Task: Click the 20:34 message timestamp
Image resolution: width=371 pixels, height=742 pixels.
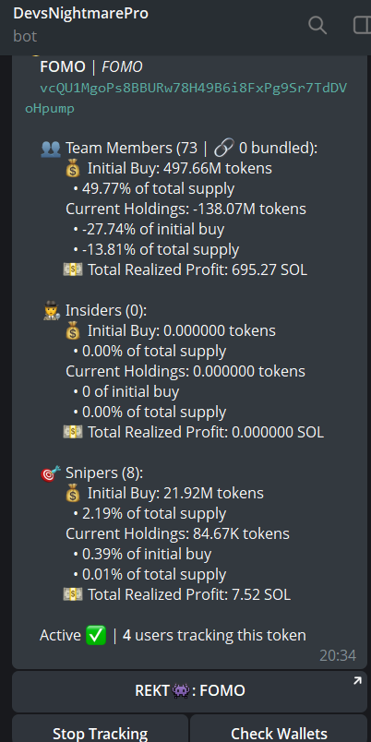Action: tap(338, 655)
